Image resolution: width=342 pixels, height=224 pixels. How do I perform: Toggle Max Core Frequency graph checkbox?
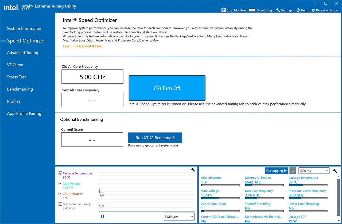[60, 204]
